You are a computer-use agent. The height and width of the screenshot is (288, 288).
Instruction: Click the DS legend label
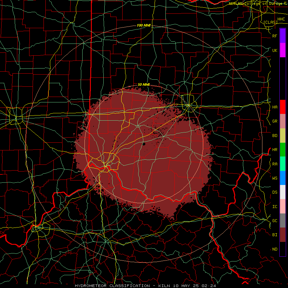click(x=275, y=192)
